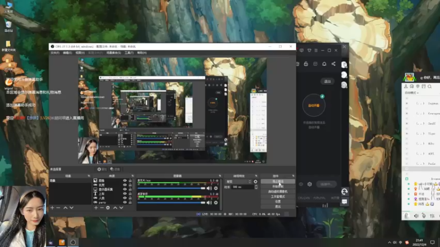Edit the transition duration field 300 ms

242,187
